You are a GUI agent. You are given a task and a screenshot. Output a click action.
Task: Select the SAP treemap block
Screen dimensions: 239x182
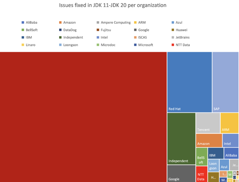click(x=225, y=82)
